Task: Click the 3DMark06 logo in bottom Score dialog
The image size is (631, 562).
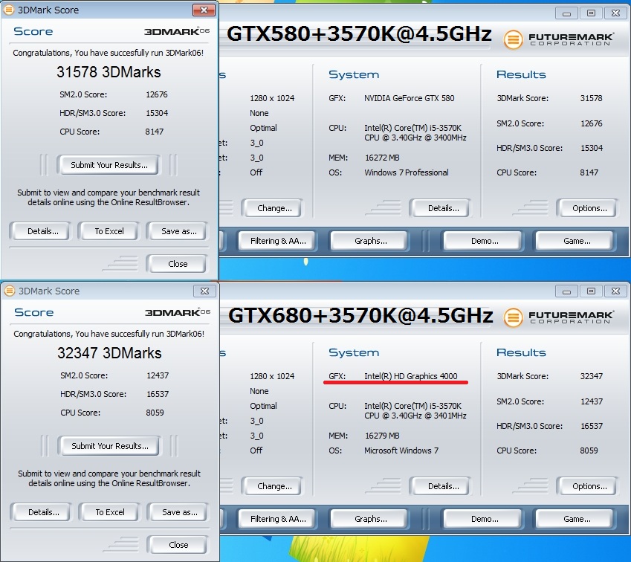Action: pos(178,312)
